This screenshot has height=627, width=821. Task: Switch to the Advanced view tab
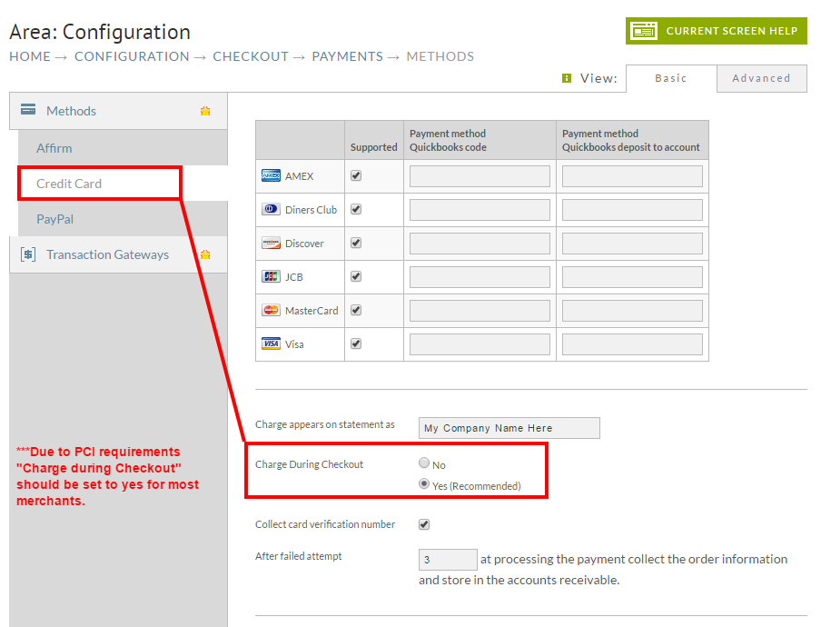click(x=761, y=78)
